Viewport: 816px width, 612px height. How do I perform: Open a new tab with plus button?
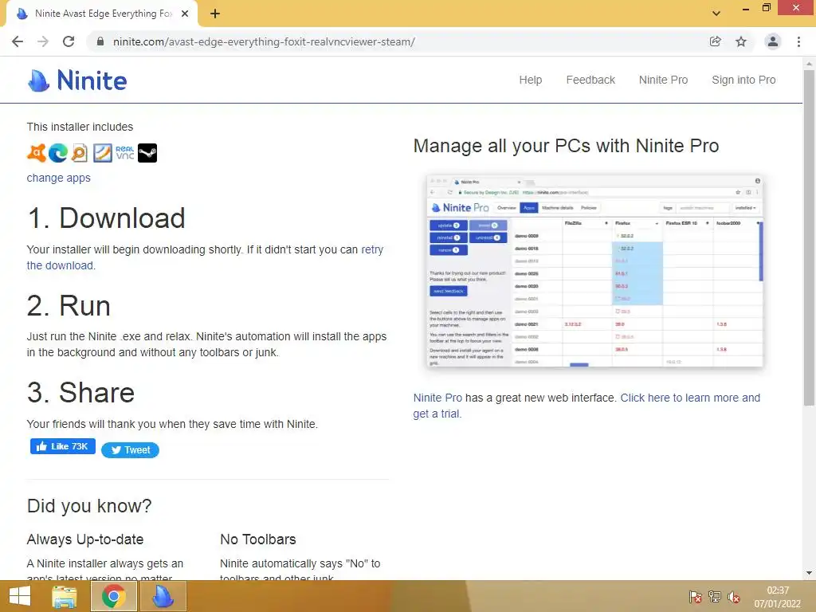(x=215, y=14)
